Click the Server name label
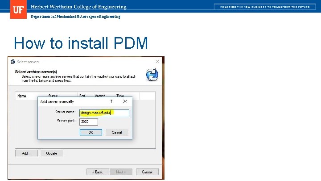 point(65,112)
